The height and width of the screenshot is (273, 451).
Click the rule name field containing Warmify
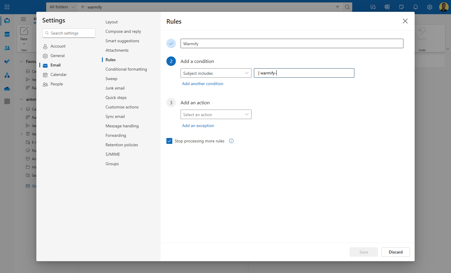[x=292, y=43]
